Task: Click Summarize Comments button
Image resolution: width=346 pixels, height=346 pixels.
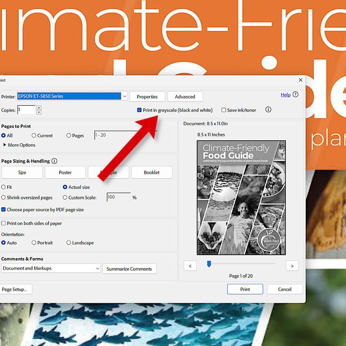Action: click(x=129, y=269)
